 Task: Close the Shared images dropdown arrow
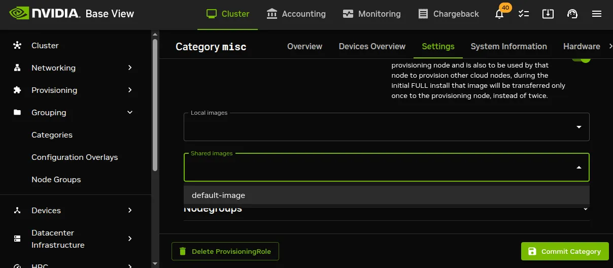pos(579,167)
